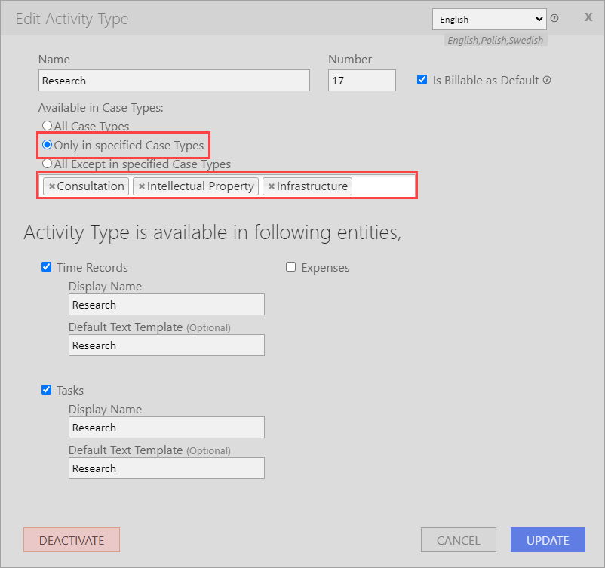The image size is (605, 568).
Task: Click the CANCEL button
Action: pos(459,540)
